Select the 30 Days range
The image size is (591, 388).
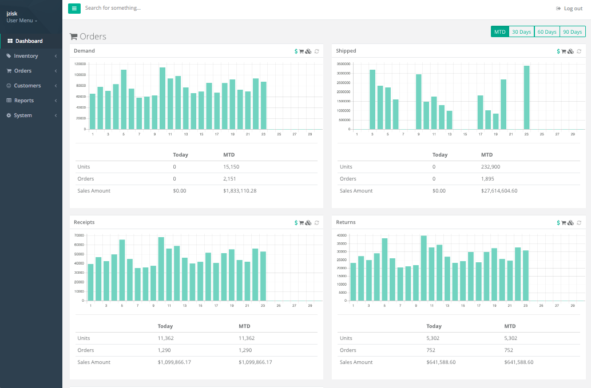[x=521, y=32]
